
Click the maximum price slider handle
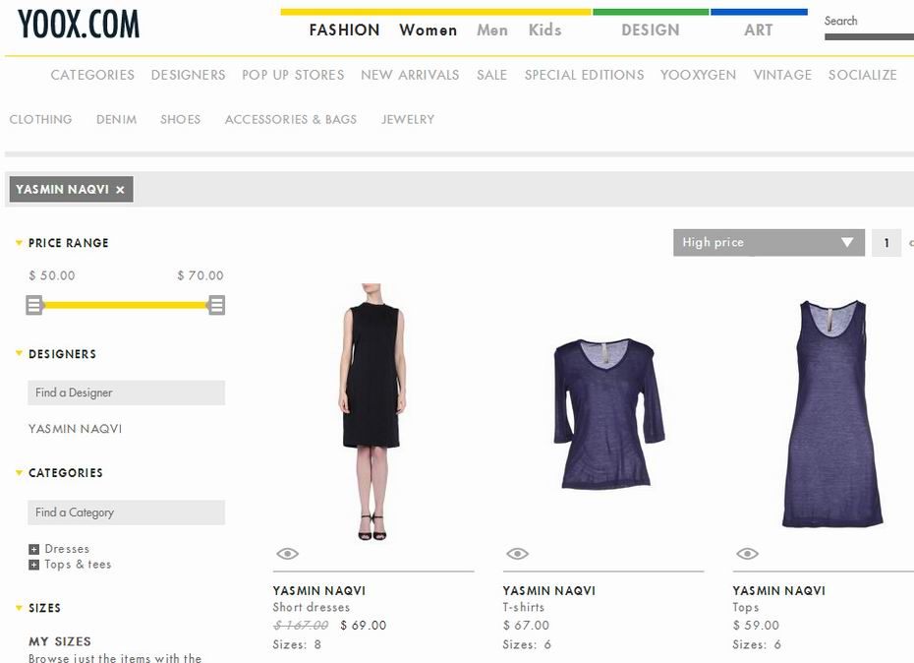[x=216, y=305]
